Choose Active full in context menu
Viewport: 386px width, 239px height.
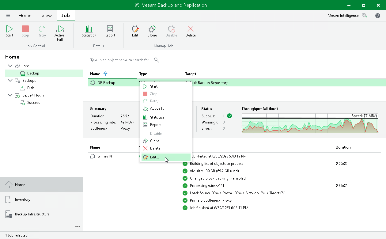point(166,108)
